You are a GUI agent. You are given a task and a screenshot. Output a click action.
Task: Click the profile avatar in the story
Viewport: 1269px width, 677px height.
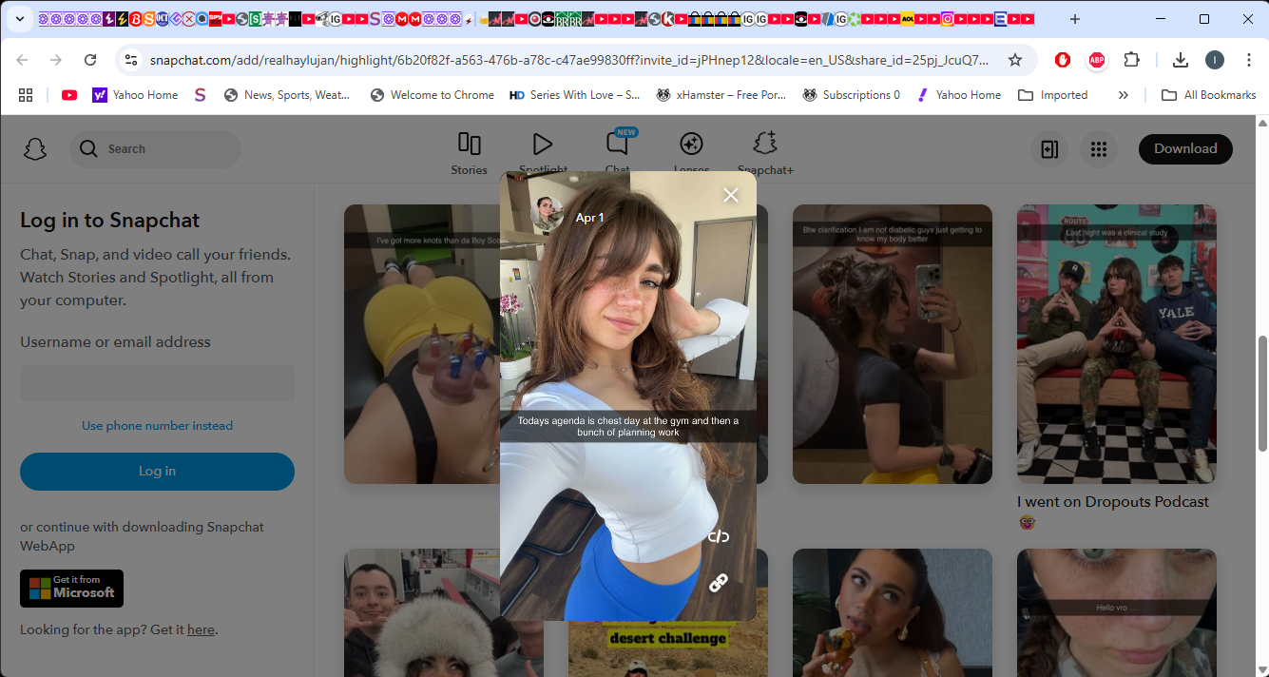pyautogui.click(x=547, y=214)
